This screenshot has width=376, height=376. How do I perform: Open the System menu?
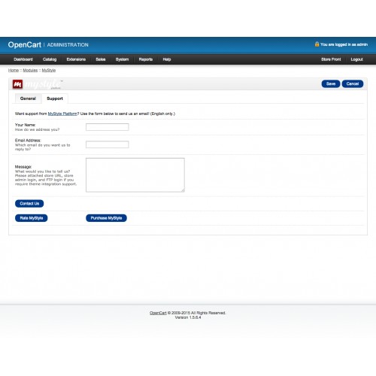tap(122, 59)
